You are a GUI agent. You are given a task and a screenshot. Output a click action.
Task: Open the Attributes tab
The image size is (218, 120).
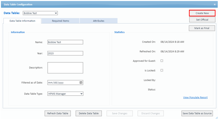point(98,21)
